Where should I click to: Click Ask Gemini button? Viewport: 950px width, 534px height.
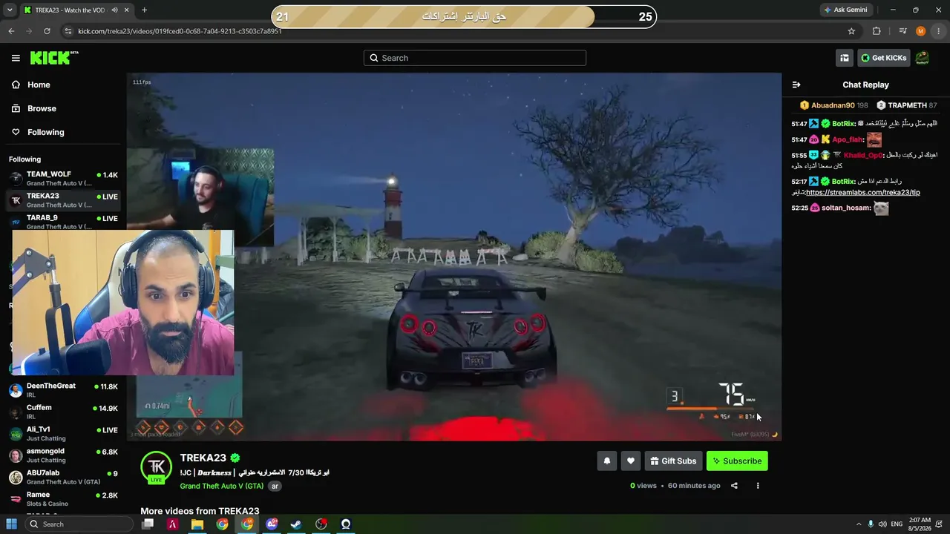(845, 10)
